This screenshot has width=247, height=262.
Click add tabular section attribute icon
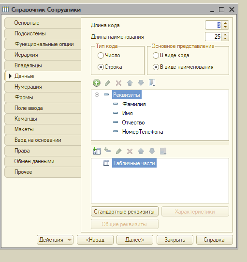point(107,151)
